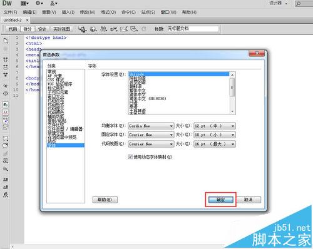Open the 均衡字体 Cordia New dropdown

pyautogui.click(x=151, y=126)
